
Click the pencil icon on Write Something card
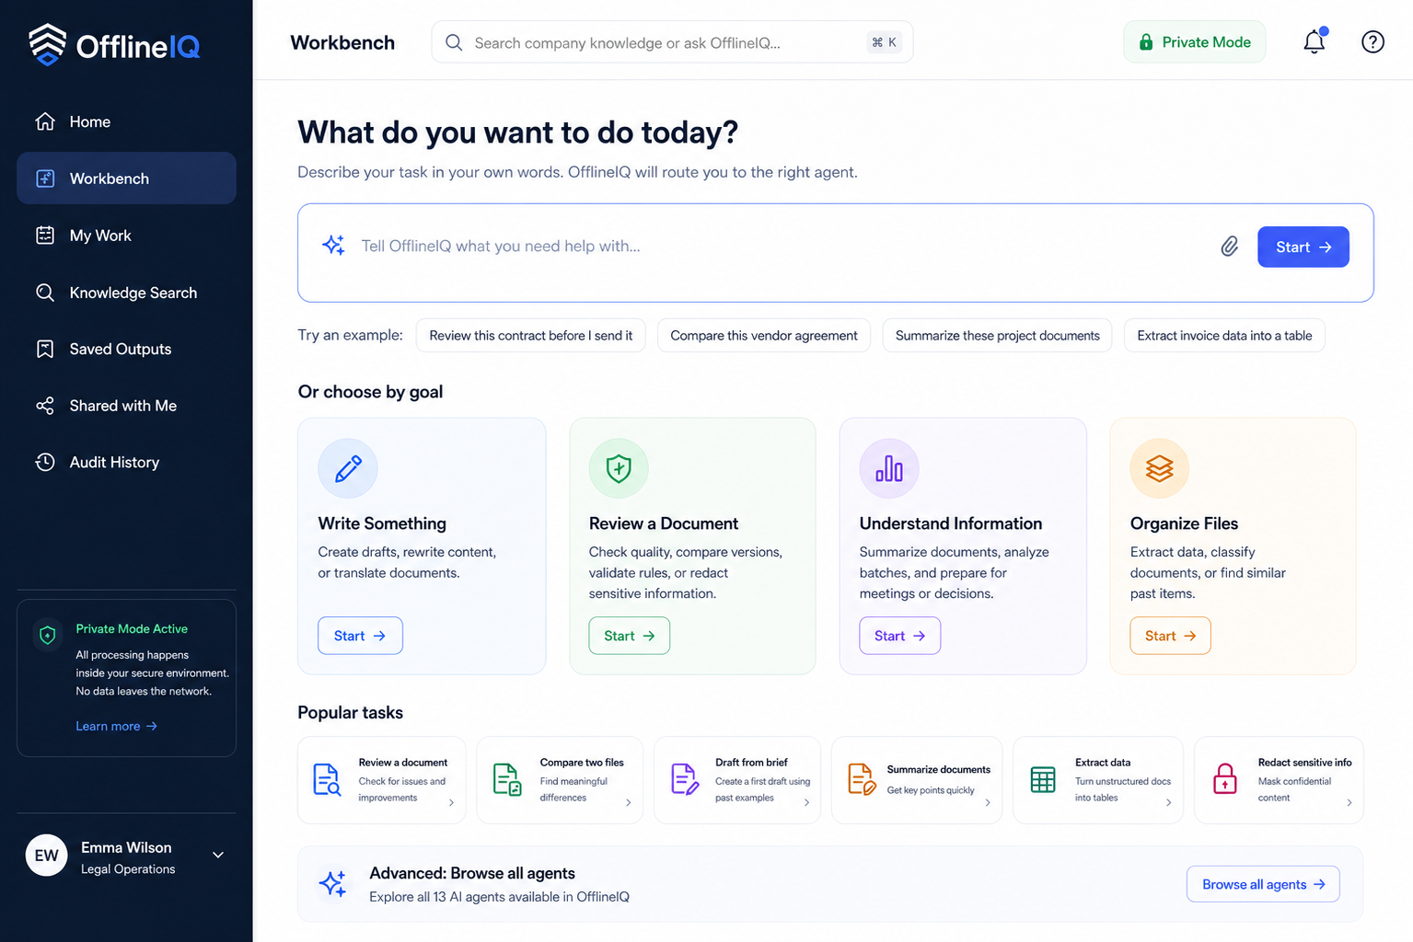(x=348, y=468)
